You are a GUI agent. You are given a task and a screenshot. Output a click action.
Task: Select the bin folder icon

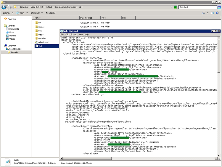36,23
